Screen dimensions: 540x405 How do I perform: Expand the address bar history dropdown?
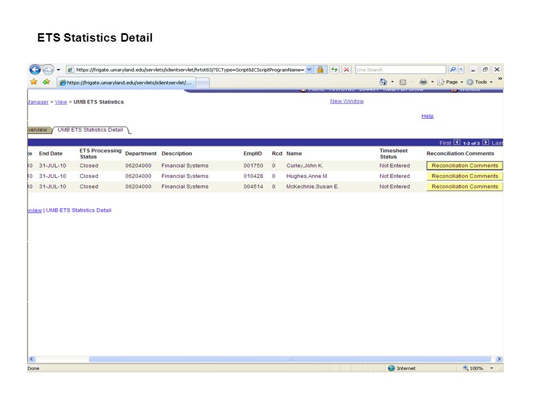pos(309,70)
